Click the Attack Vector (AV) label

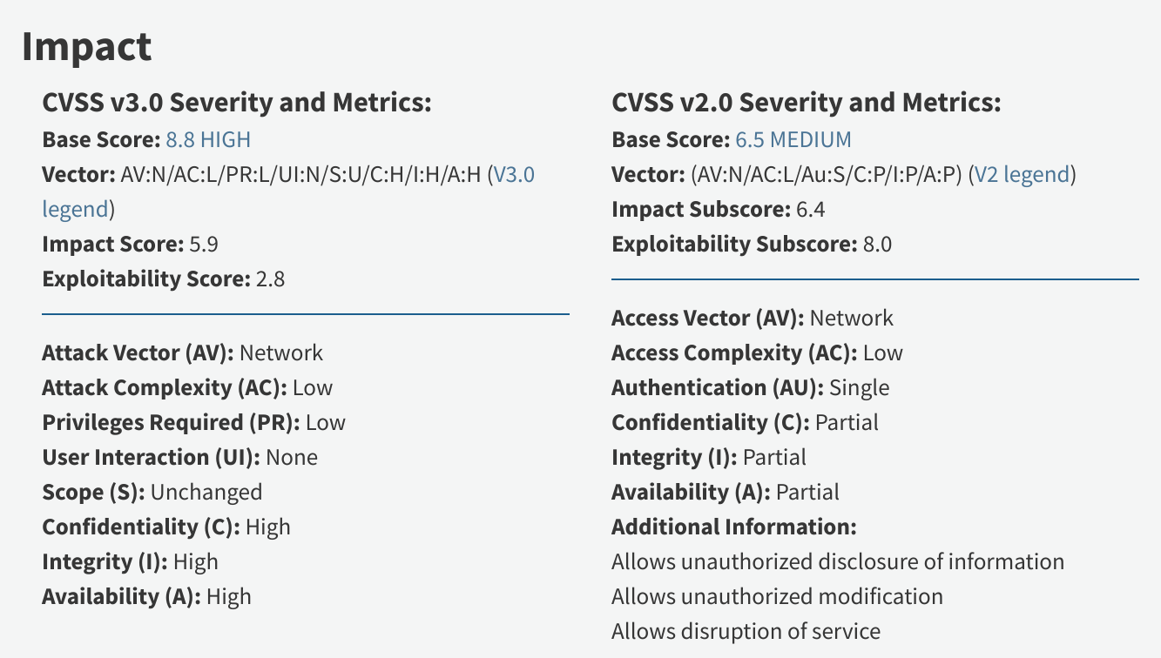click(x=138, y=352)
